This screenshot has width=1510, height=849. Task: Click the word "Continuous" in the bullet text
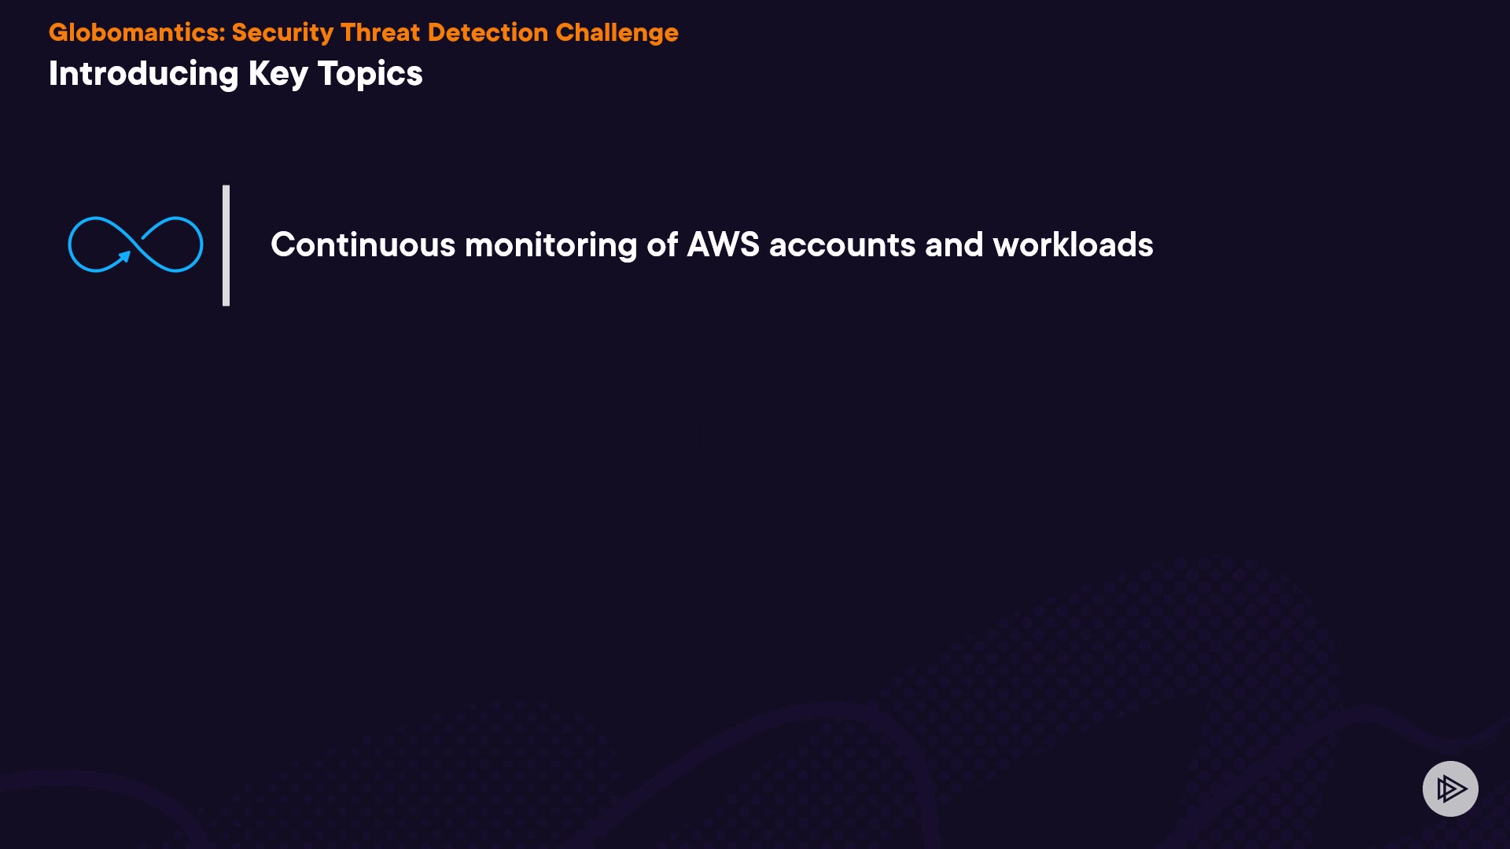pos(363,244)
